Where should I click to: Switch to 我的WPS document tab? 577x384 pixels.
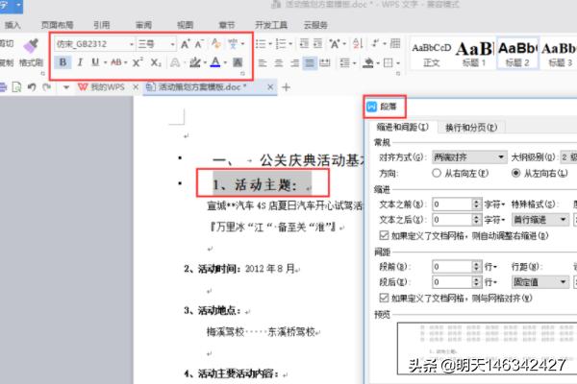[102, 87]
